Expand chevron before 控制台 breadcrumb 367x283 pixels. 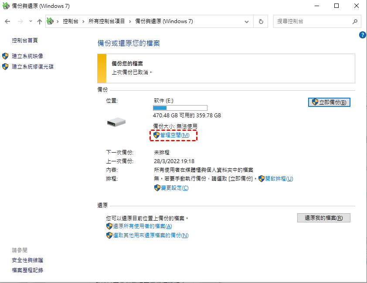tap(58, 21)
